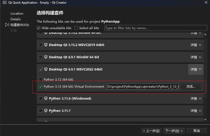Enable Select all kits checkbox
210x136 pixels.
[76, 28]
